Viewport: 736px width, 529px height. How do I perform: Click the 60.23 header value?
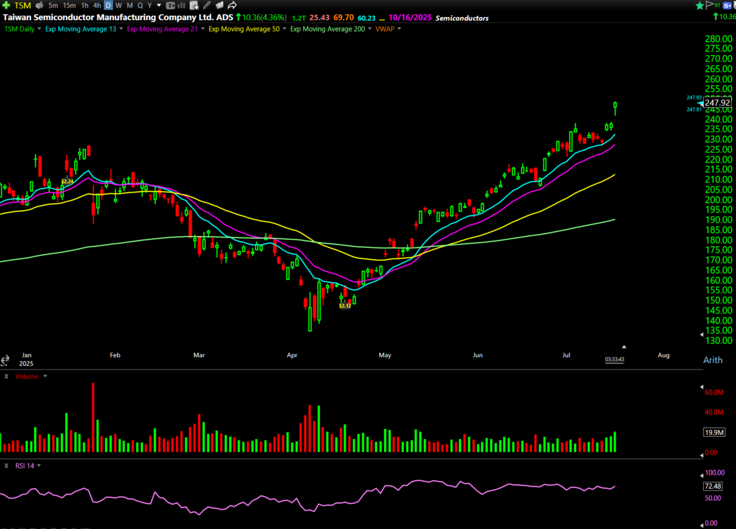coord(366,18)
